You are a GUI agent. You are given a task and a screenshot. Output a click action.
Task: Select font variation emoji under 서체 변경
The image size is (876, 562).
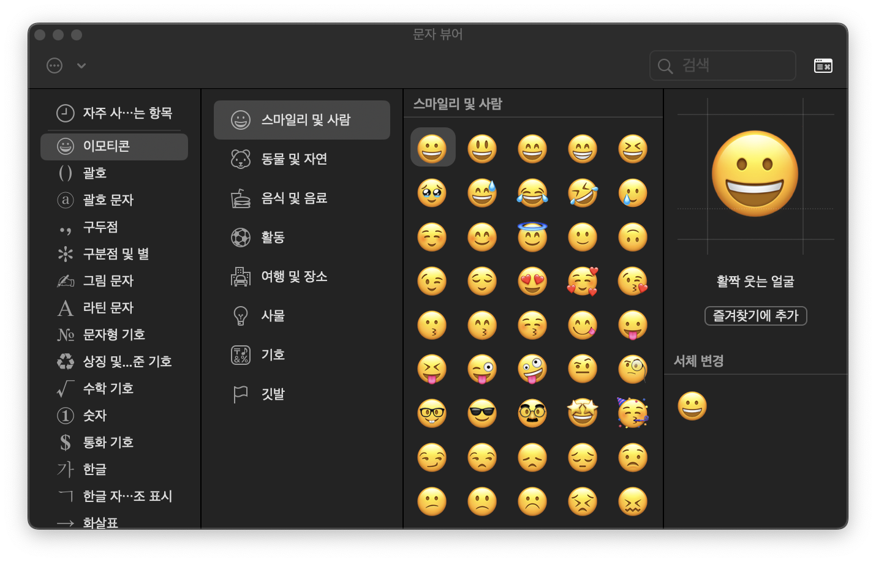[x=692, y=406]
